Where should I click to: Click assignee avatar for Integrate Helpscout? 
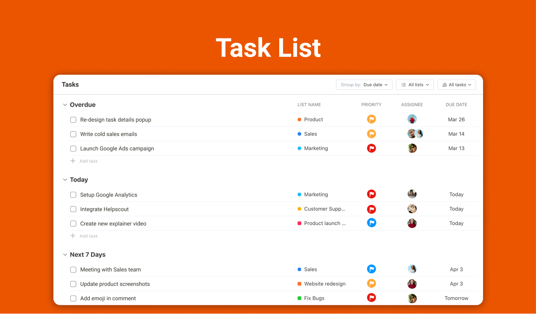(412, 209)
